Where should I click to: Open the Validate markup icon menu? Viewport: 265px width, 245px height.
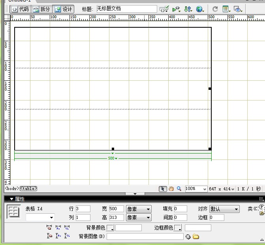click(164, 9)
